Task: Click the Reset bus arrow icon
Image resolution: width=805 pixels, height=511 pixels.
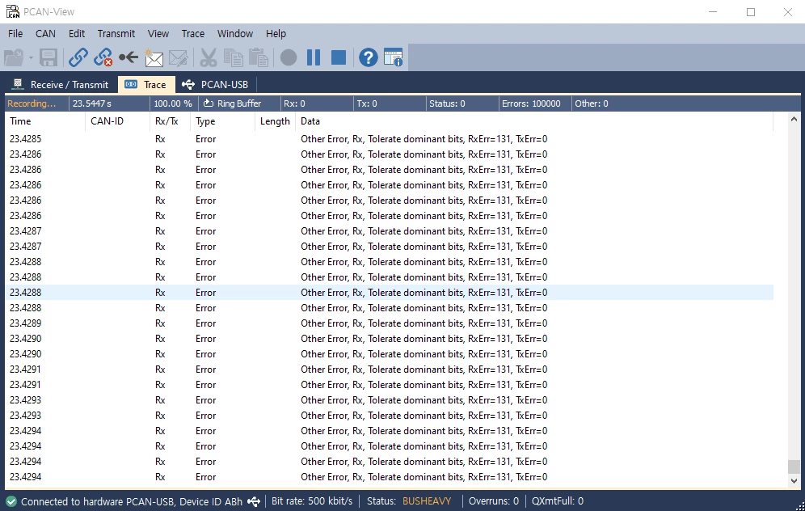Action: pos(129,57)
